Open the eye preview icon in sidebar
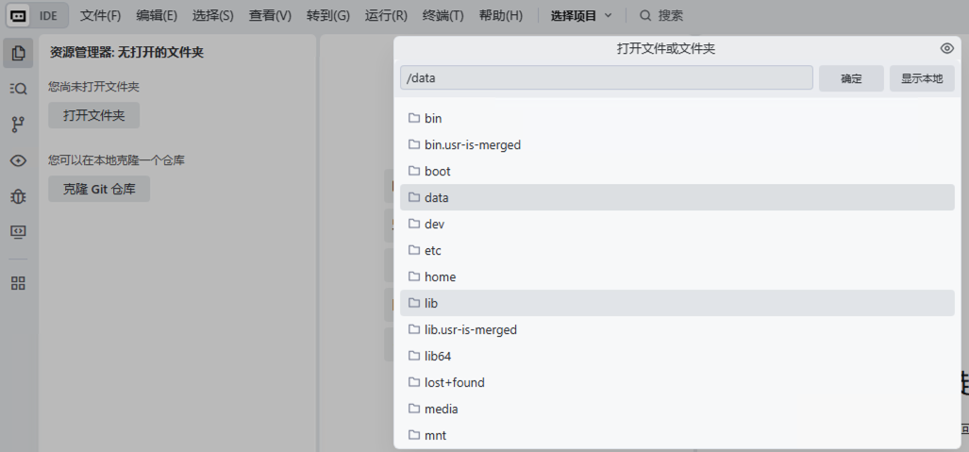The width and height of the screenshot is (969, 452). pos(18,160)
